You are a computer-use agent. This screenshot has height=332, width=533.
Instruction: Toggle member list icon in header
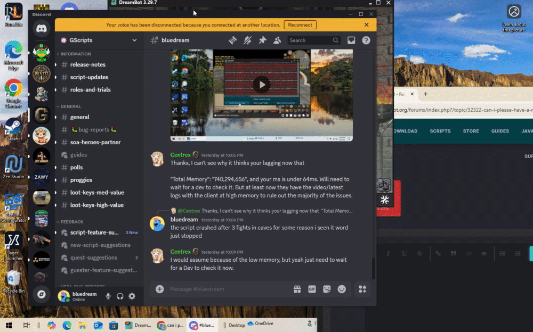(277, 40)
